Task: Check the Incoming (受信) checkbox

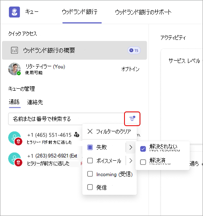Action: pyautogui.click(x=90, y=174)
